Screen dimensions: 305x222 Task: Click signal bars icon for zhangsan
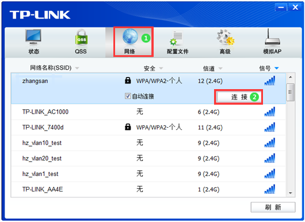coord(269,81)
